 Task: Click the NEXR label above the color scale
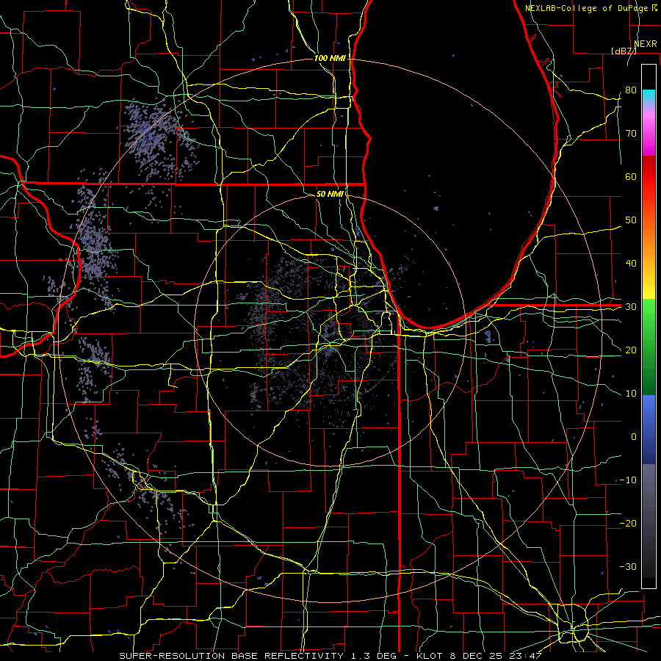coord(646,44)
